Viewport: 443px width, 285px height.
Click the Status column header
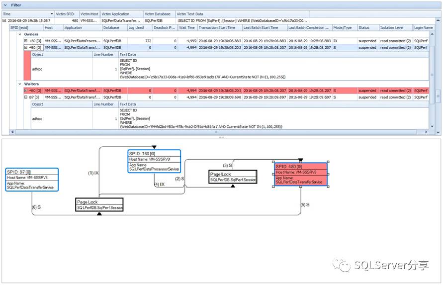click(x=368, y=28)
